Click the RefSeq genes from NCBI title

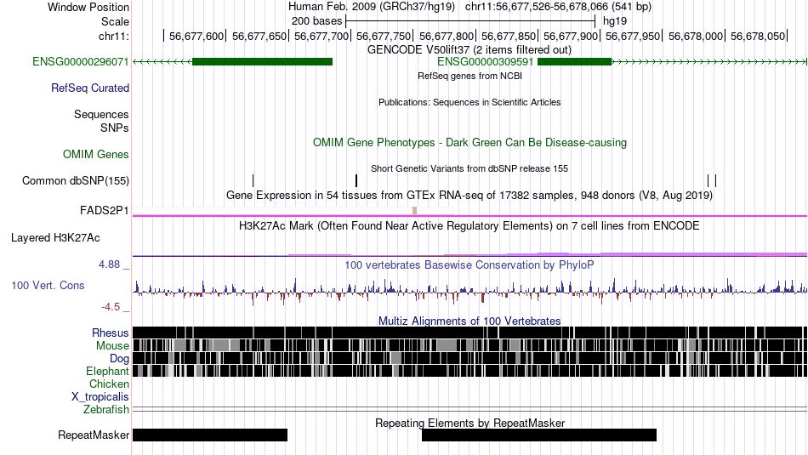click(x=469, y=76)
